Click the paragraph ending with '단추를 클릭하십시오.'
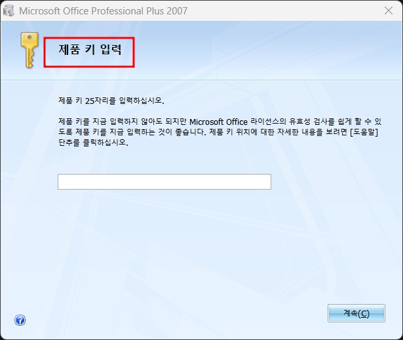This screenshot has height=340, width=403. [x=220, y=132]
